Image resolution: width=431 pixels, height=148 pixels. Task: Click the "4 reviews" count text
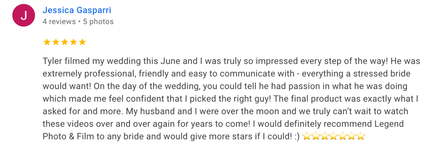tap(59, 22)
